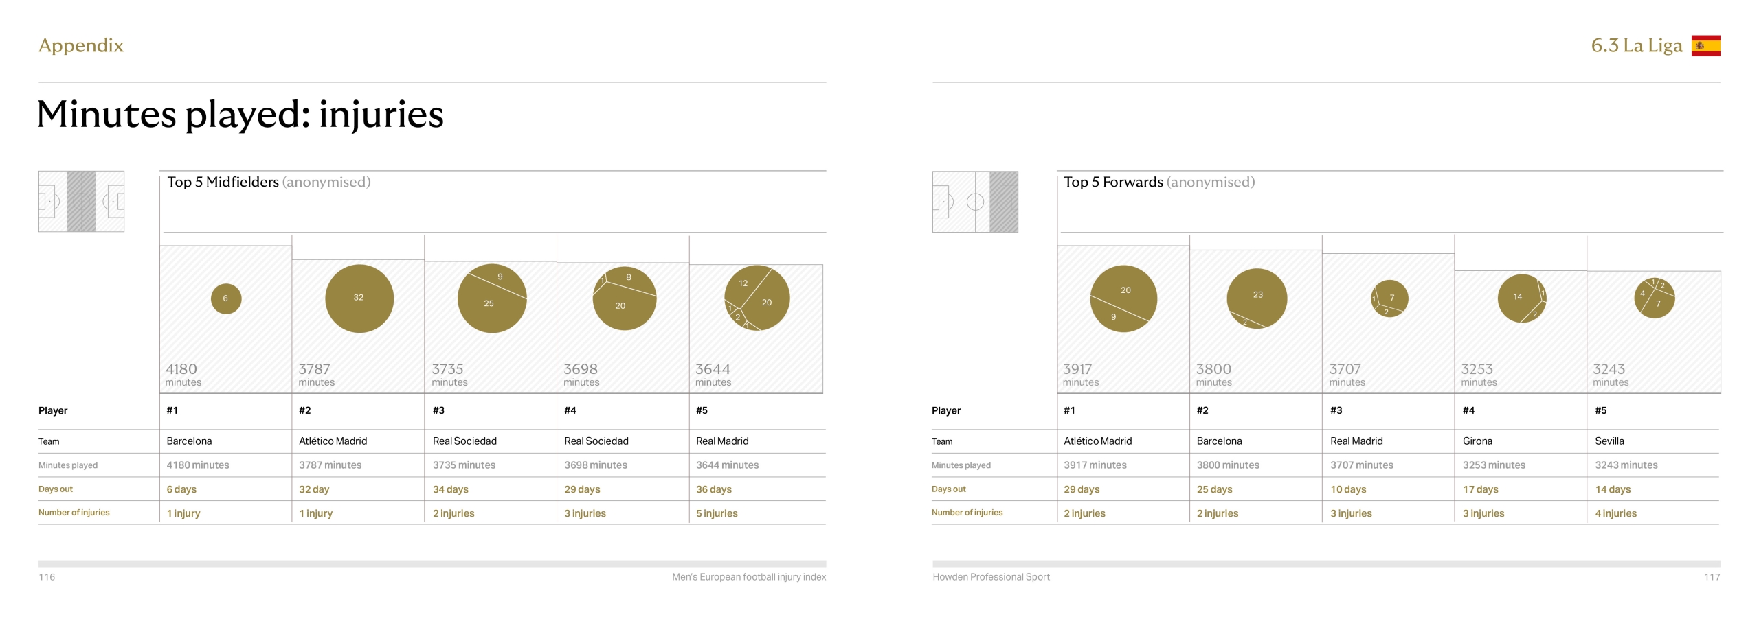This screenshot has height=621, width=1759.
Task: Click the 'Minutes played: injuries' page title
Action: point(240,114)
